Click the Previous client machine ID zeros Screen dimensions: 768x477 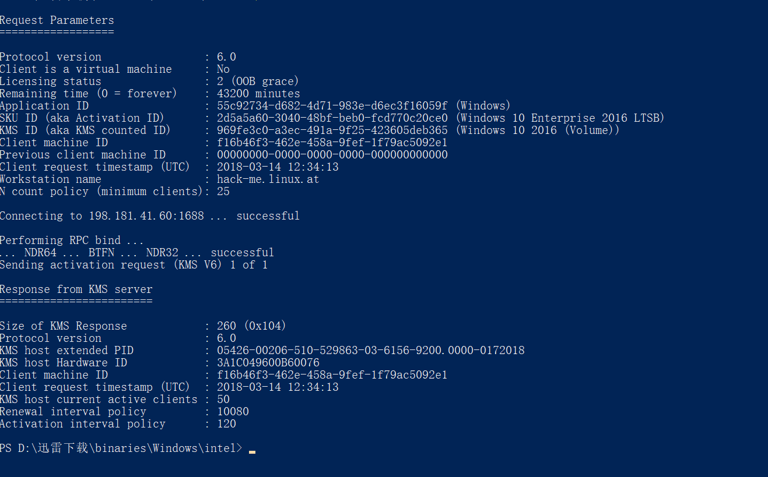(x=332, y=155)
